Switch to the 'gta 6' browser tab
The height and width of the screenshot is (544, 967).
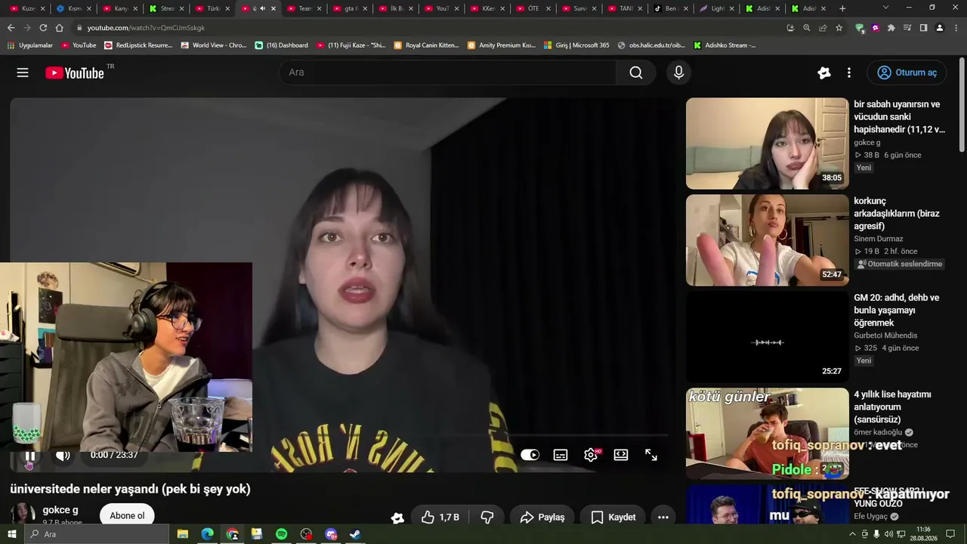tap(349, 8)
